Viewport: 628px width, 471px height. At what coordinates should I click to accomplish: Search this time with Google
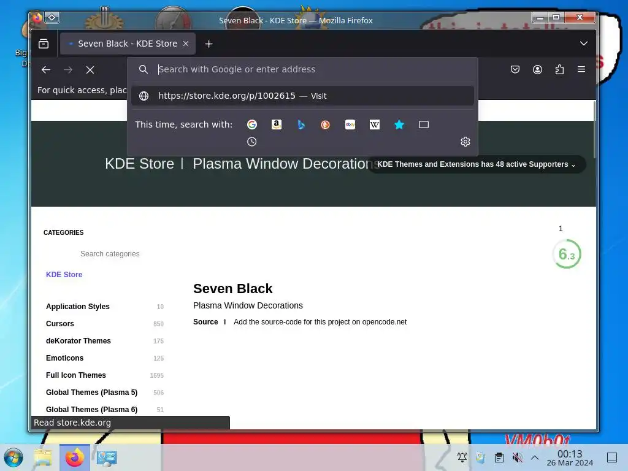(x=252, y=124)
